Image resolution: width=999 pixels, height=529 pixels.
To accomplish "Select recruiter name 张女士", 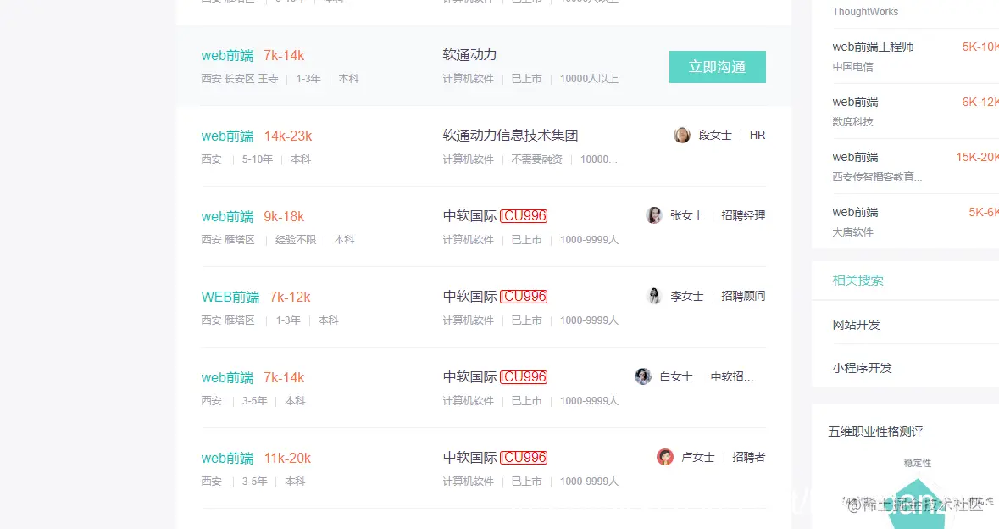I will tap(687, 215).
